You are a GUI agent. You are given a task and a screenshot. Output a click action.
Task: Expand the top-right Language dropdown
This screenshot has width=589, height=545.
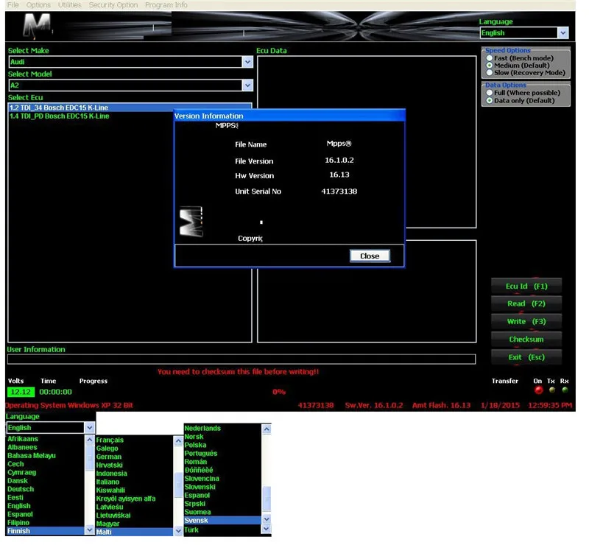[x=562, y=33]
